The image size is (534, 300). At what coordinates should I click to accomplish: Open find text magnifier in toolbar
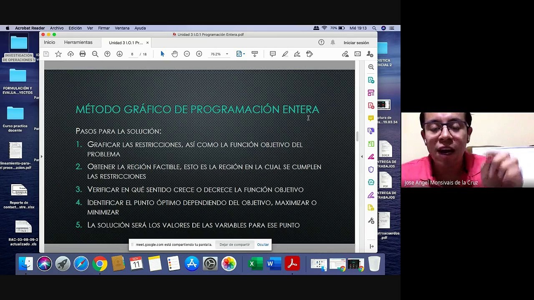pos(95,54)
